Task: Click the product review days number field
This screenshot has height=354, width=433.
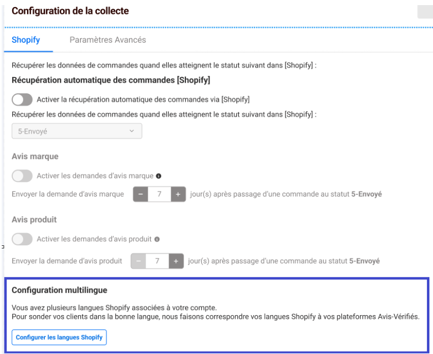Action: pos(156,261)
